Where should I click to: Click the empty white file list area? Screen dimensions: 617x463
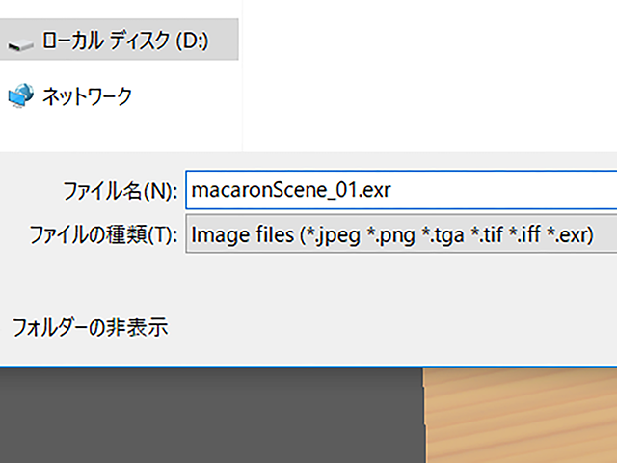(430, 75)
